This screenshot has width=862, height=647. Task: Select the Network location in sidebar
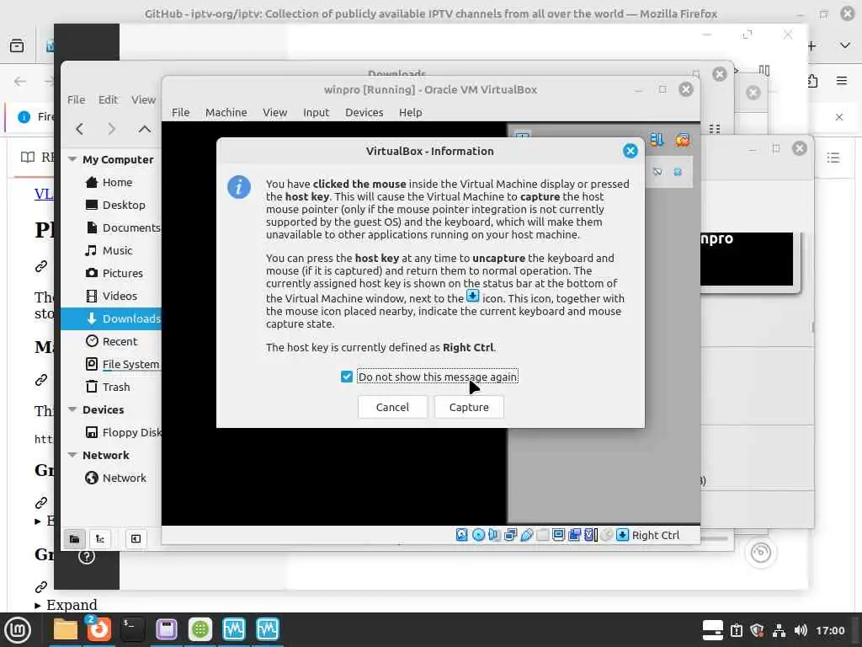[x=111, y=478]
